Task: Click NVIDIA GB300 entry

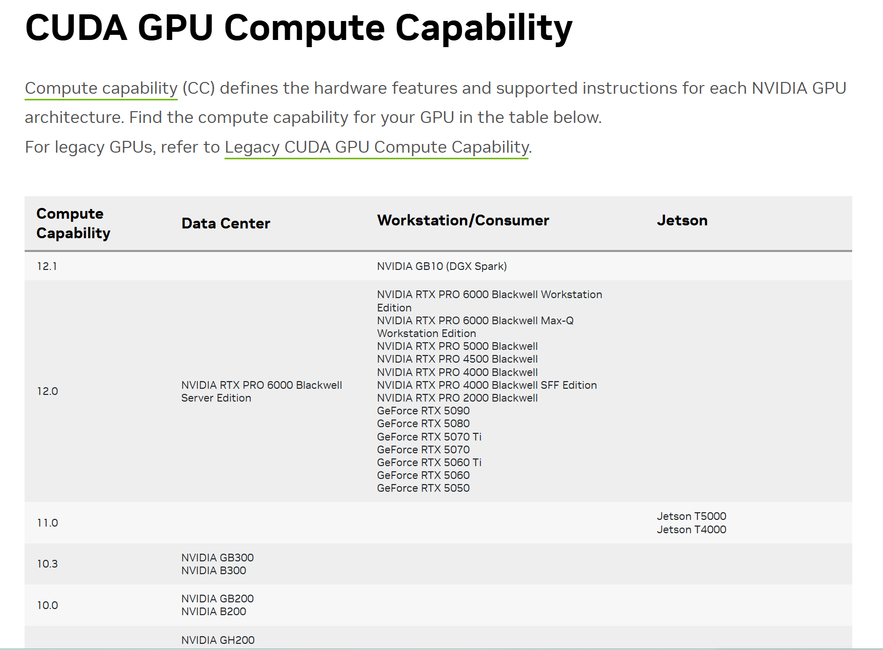Action: point(217,558)
